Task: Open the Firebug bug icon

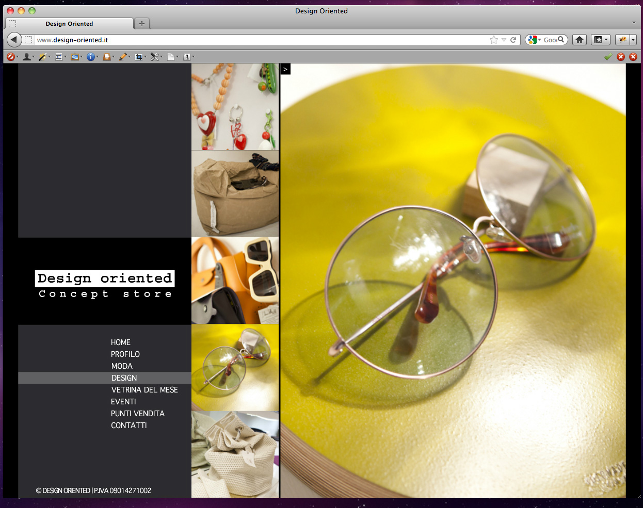Action: pyautogui.click(x=622, y=40)
